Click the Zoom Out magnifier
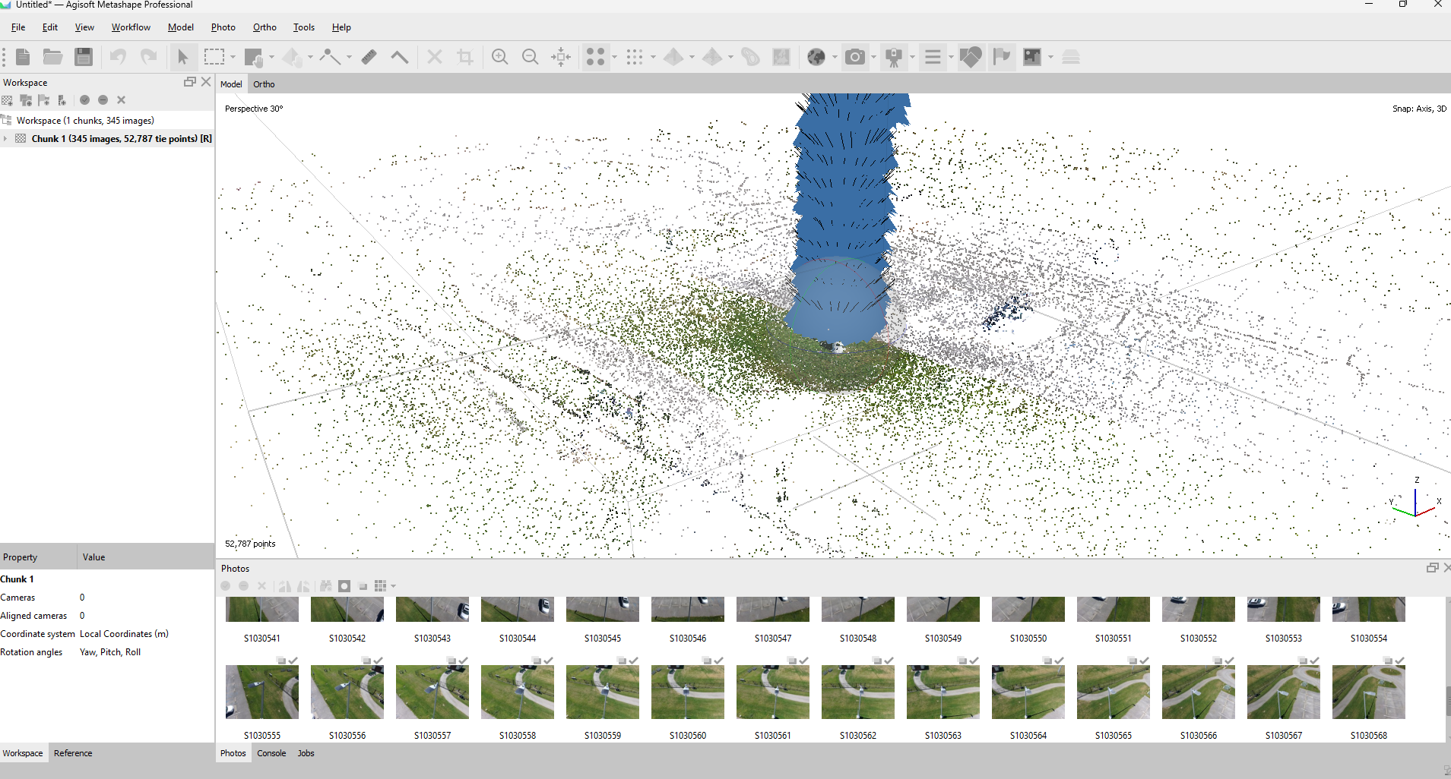The width and height of the screenshot is (1451, 779). pos(531,57)
